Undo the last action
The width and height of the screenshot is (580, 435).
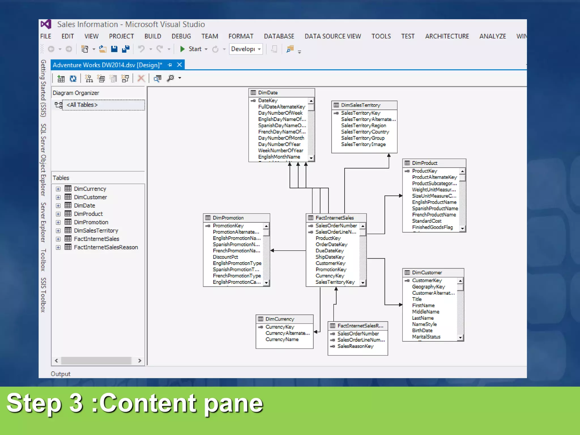[x=141, y=49]
